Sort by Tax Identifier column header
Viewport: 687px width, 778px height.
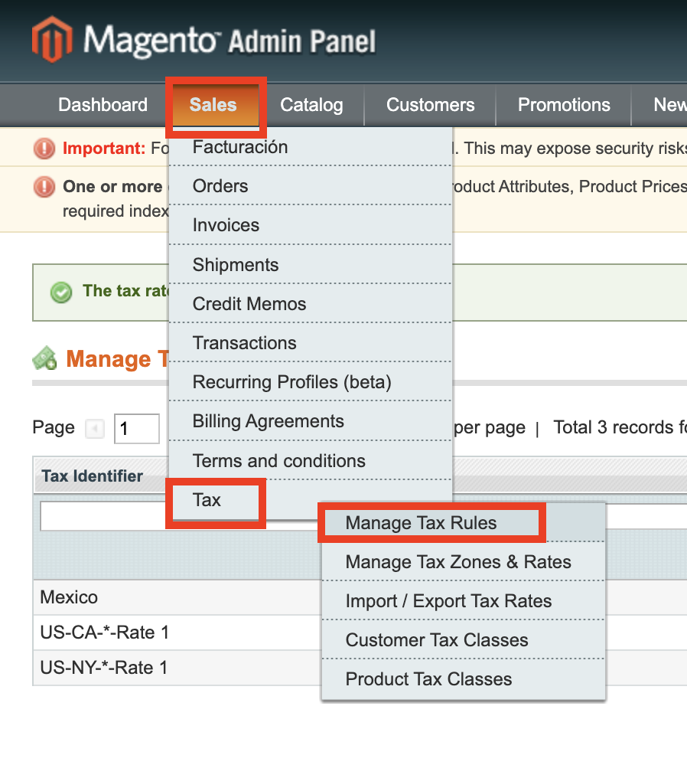93,476
